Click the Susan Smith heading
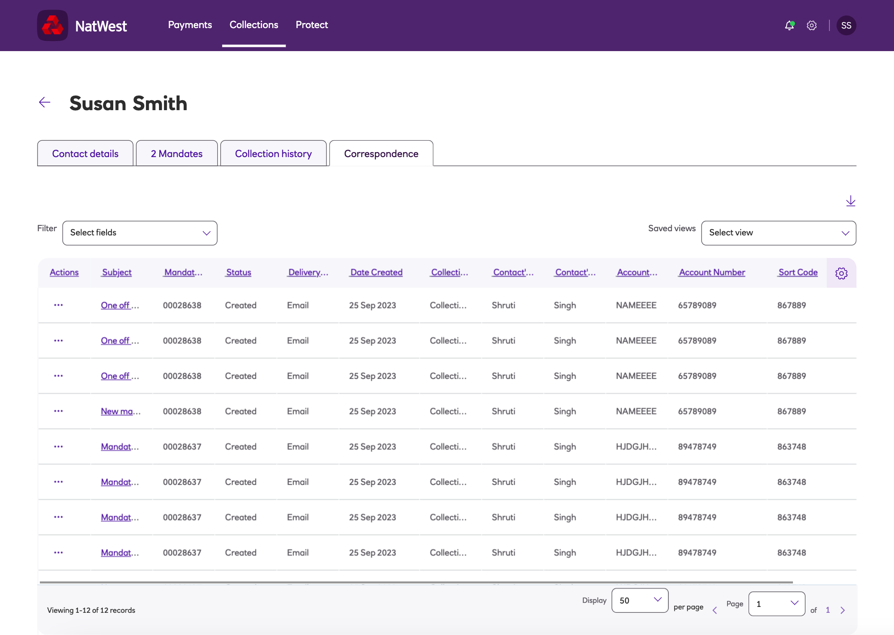Image resolution: width=894 pixels, height=635 pixels. pos(128,103)
